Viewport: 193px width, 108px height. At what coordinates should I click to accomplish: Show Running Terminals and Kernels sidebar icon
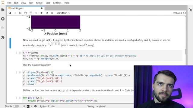[3, 19]
